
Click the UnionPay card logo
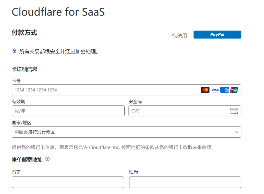pos(234,90)
